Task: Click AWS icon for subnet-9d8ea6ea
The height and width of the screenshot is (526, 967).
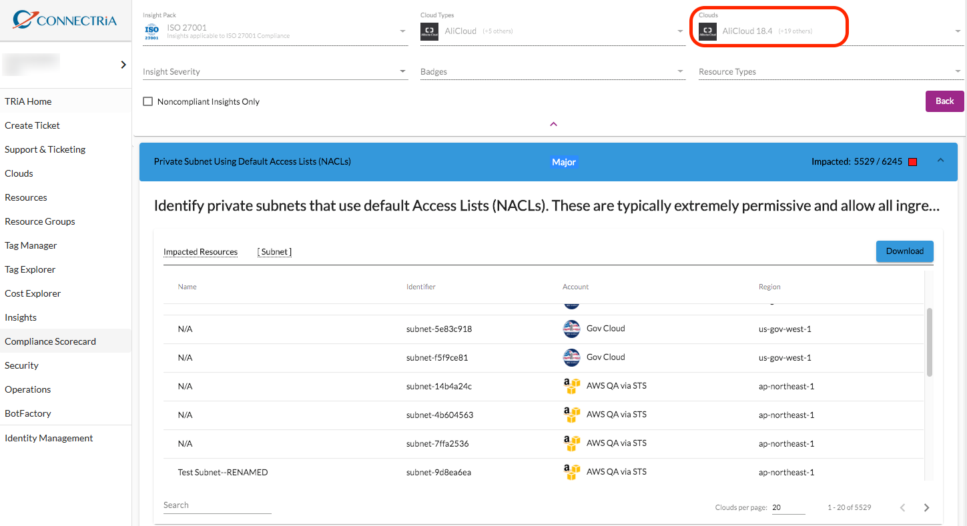Action: coord(571,472)
